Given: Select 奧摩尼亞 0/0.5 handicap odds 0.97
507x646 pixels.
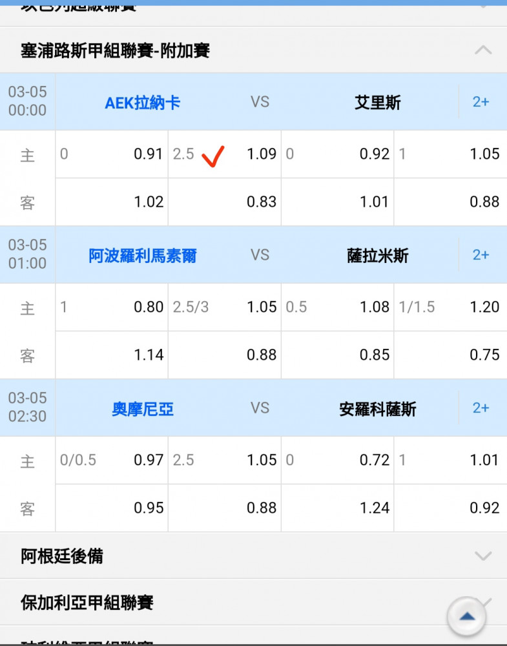Looking at the screenshot, I should (x=112, y=461).
